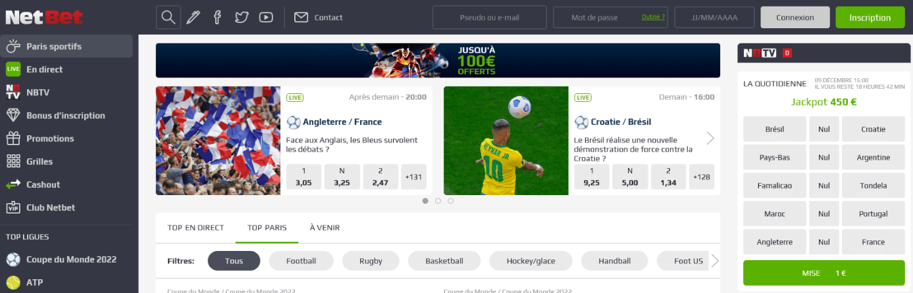Open the NetBet Facebook page icon
The width and height of the screenshot is (913, 293).
click(217, 17)
